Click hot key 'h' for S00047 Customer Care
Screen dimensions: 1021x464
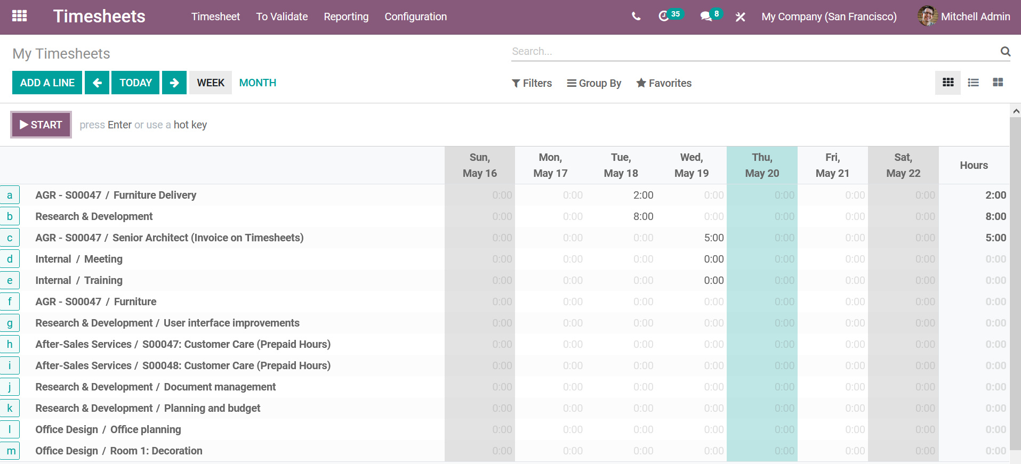pos(10,344)
